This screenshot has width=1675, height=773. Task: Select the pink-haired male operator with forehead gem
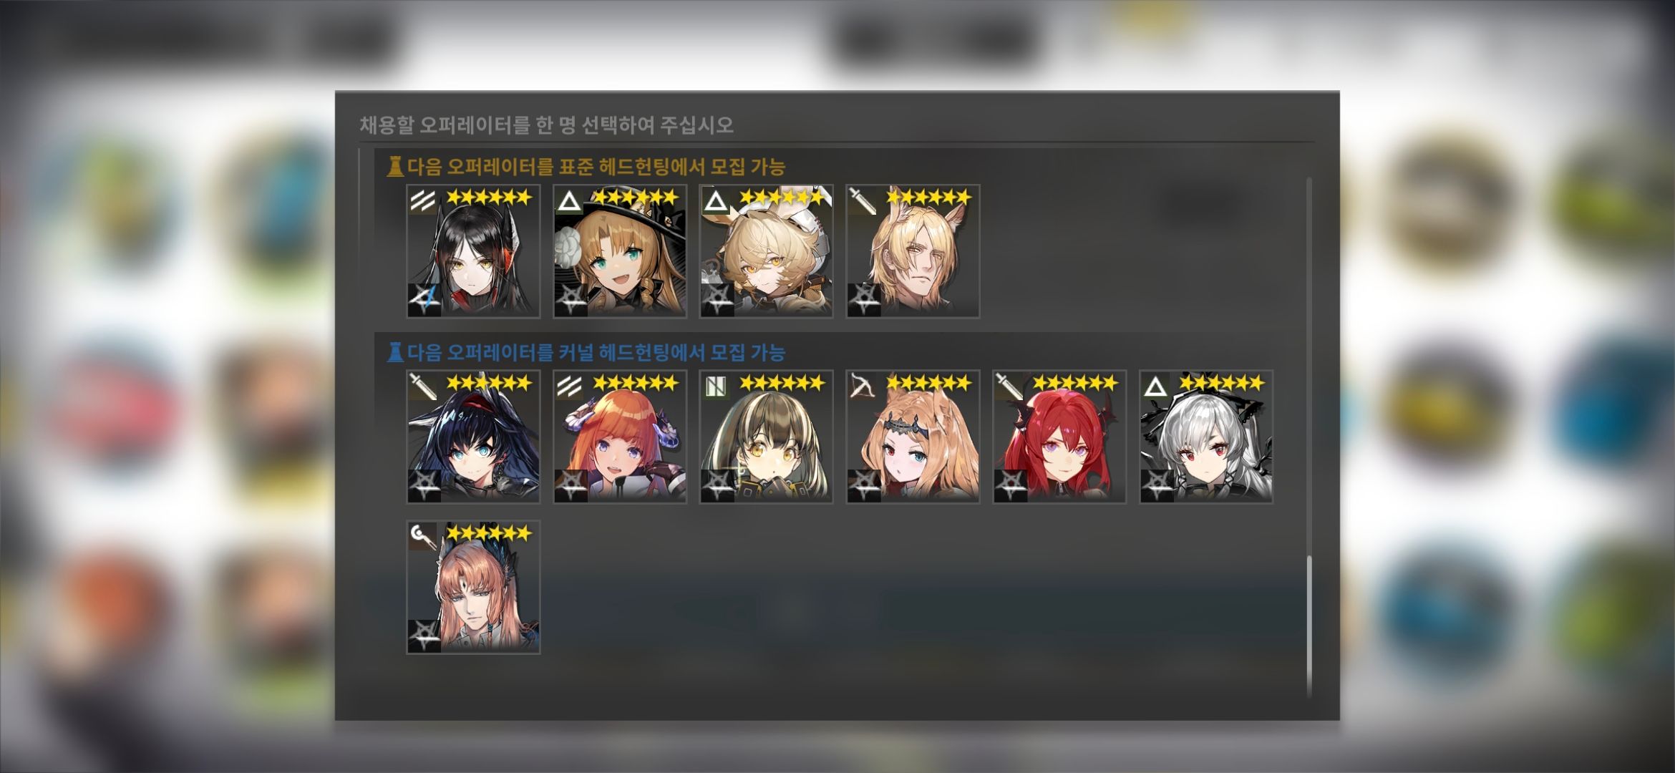[473, 587]
